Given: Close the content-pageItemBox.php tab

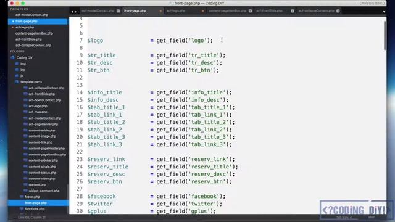Looking at the screenshot, I should click(x=250, y=11).
